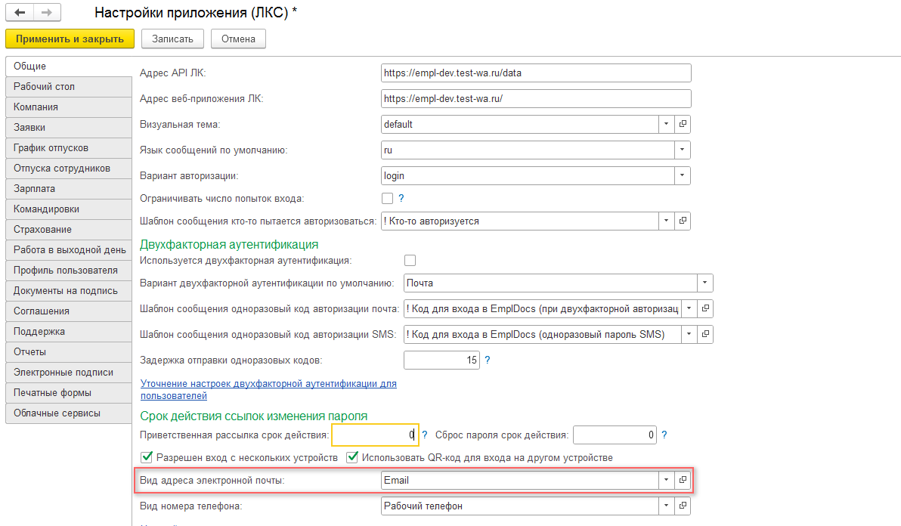Open the Вид номера телефона form icon
The width and height of the screenshot is (901, 526).
pyautogui.click(x=683, y=506)
